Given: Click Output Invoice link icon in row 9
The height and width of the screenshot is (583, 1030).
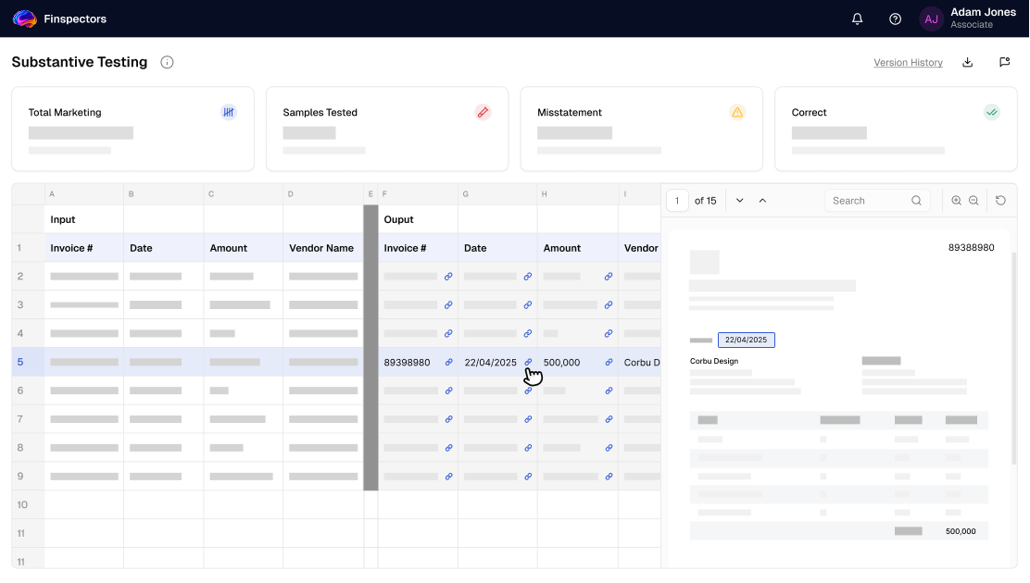Looking at the screenshot, I should pos(448,477).
